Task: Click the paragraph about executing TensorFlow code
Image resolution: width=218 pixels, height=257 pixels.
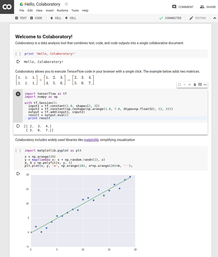Action: point(108,71)
